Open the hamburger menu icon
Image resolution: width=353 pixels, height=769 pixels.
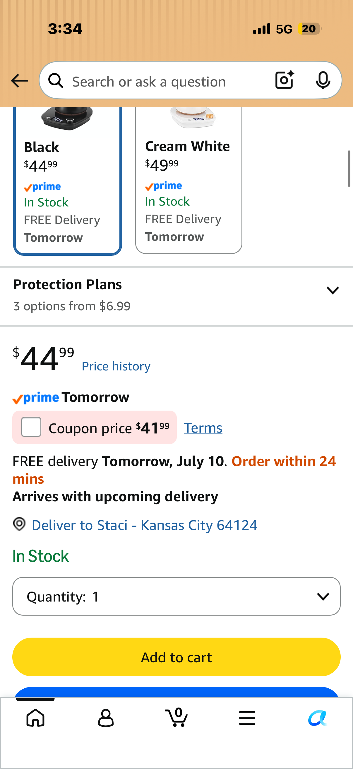click(247, 718)
